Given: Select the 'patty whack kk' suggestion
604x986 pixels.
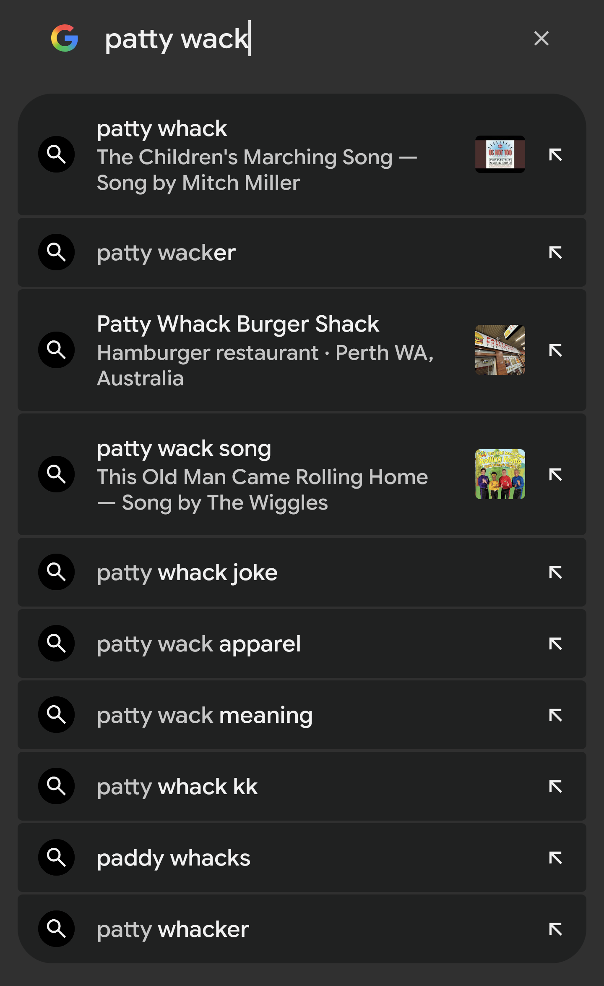Looking at the screenshot, I should click(x=177, y=786).
